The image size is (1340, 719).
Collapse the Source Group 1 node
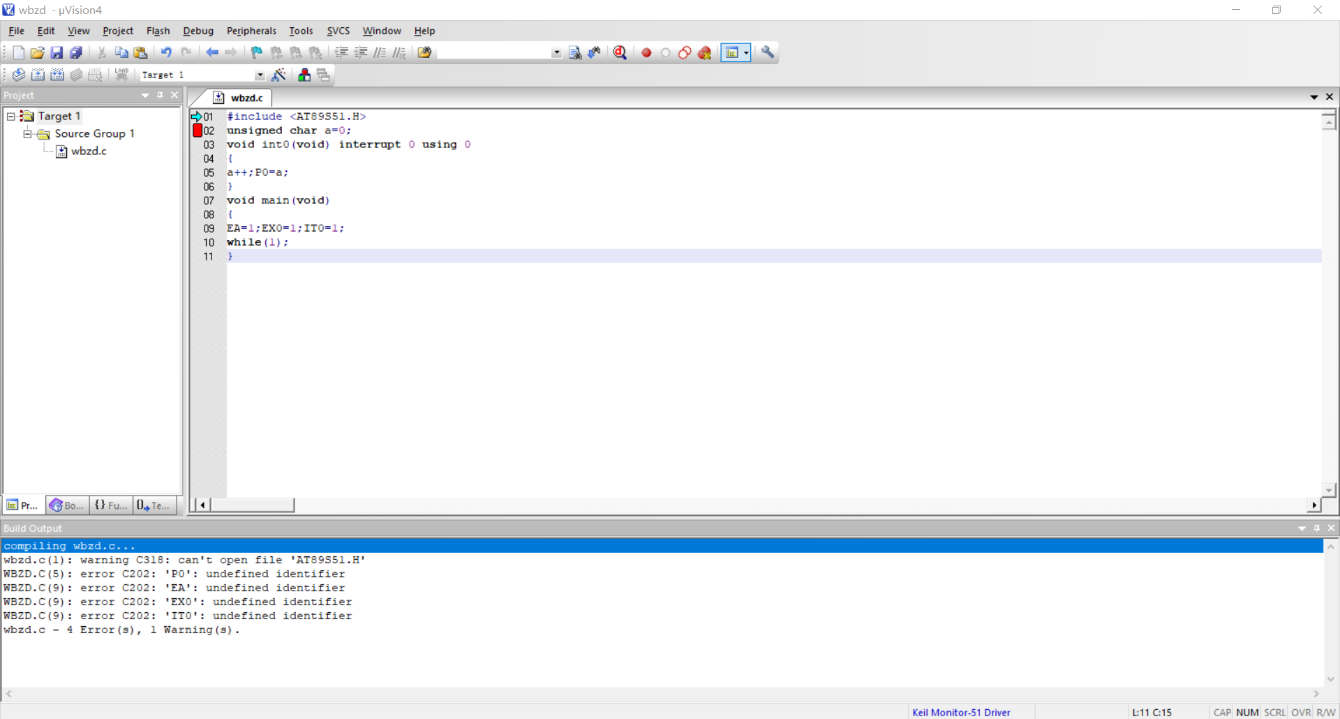point(27,133)
